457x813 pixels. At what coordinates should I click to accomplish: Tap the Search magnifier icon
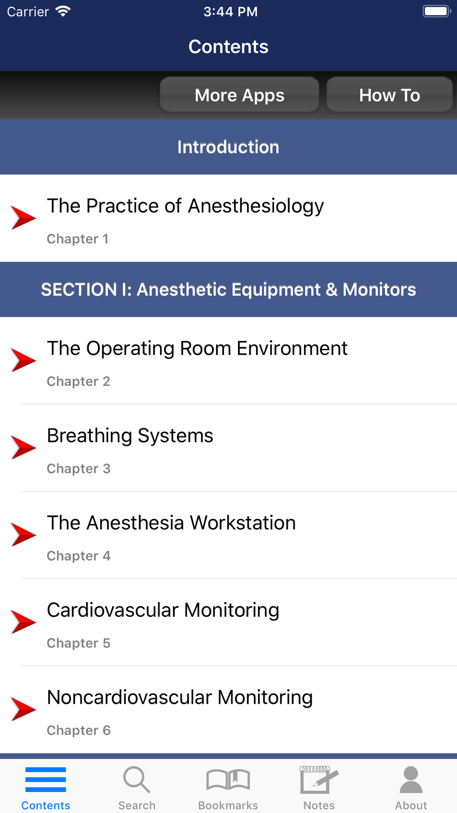(x=137, y=780)
